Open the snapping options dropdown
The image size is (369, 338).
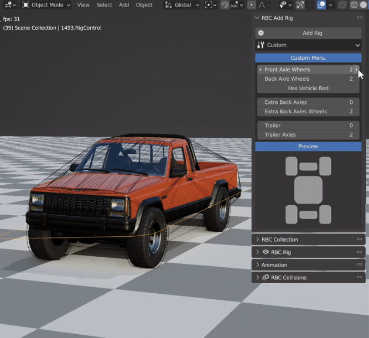click(x=237, y=5)
